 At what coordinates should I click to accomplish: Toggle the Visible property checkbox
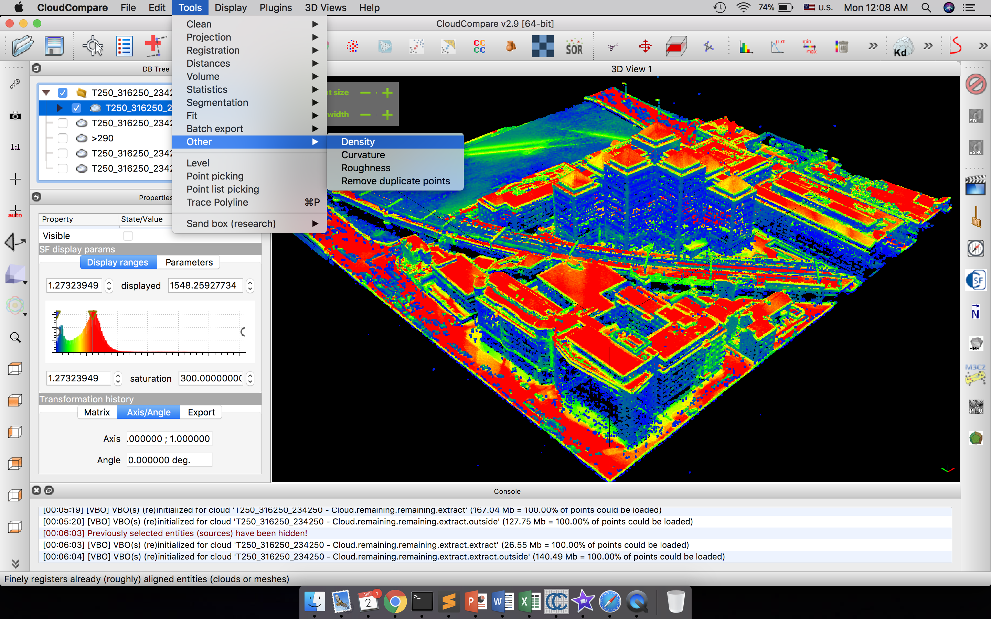tap(128, 236)
